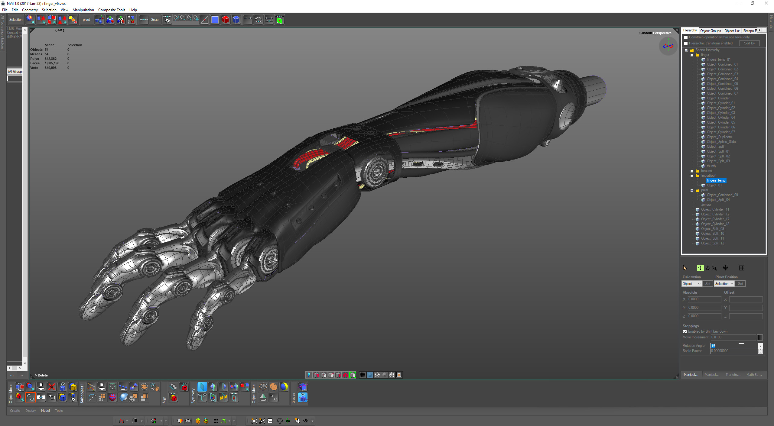Open the Pivot Position Selection dropdown
Image resolution: width=774 pixels, height=426 pixels.
click(x=724, y=283)
